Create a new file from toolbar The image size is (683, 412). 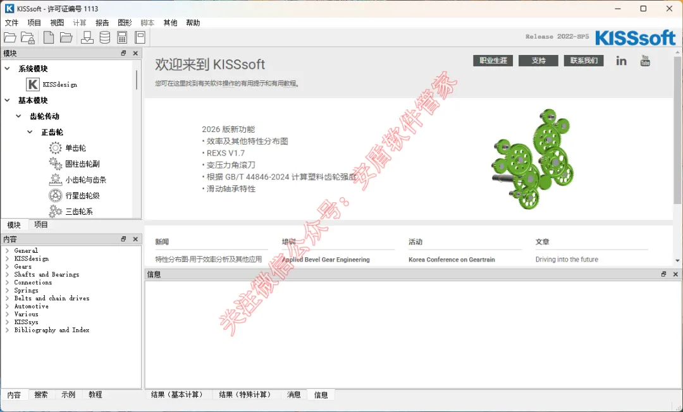[49, 37]
